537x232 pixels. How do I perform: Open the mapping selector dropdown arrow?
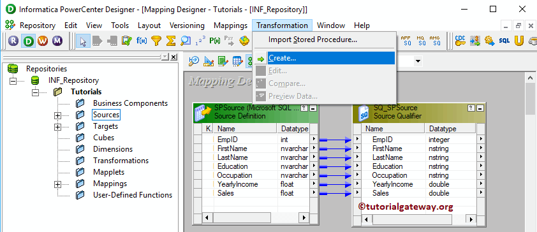[418, 62]
